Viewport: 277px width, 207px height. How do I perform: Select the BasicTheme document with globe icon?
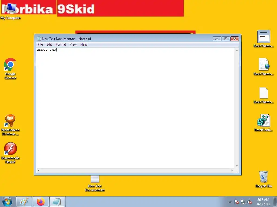point(263,67)
